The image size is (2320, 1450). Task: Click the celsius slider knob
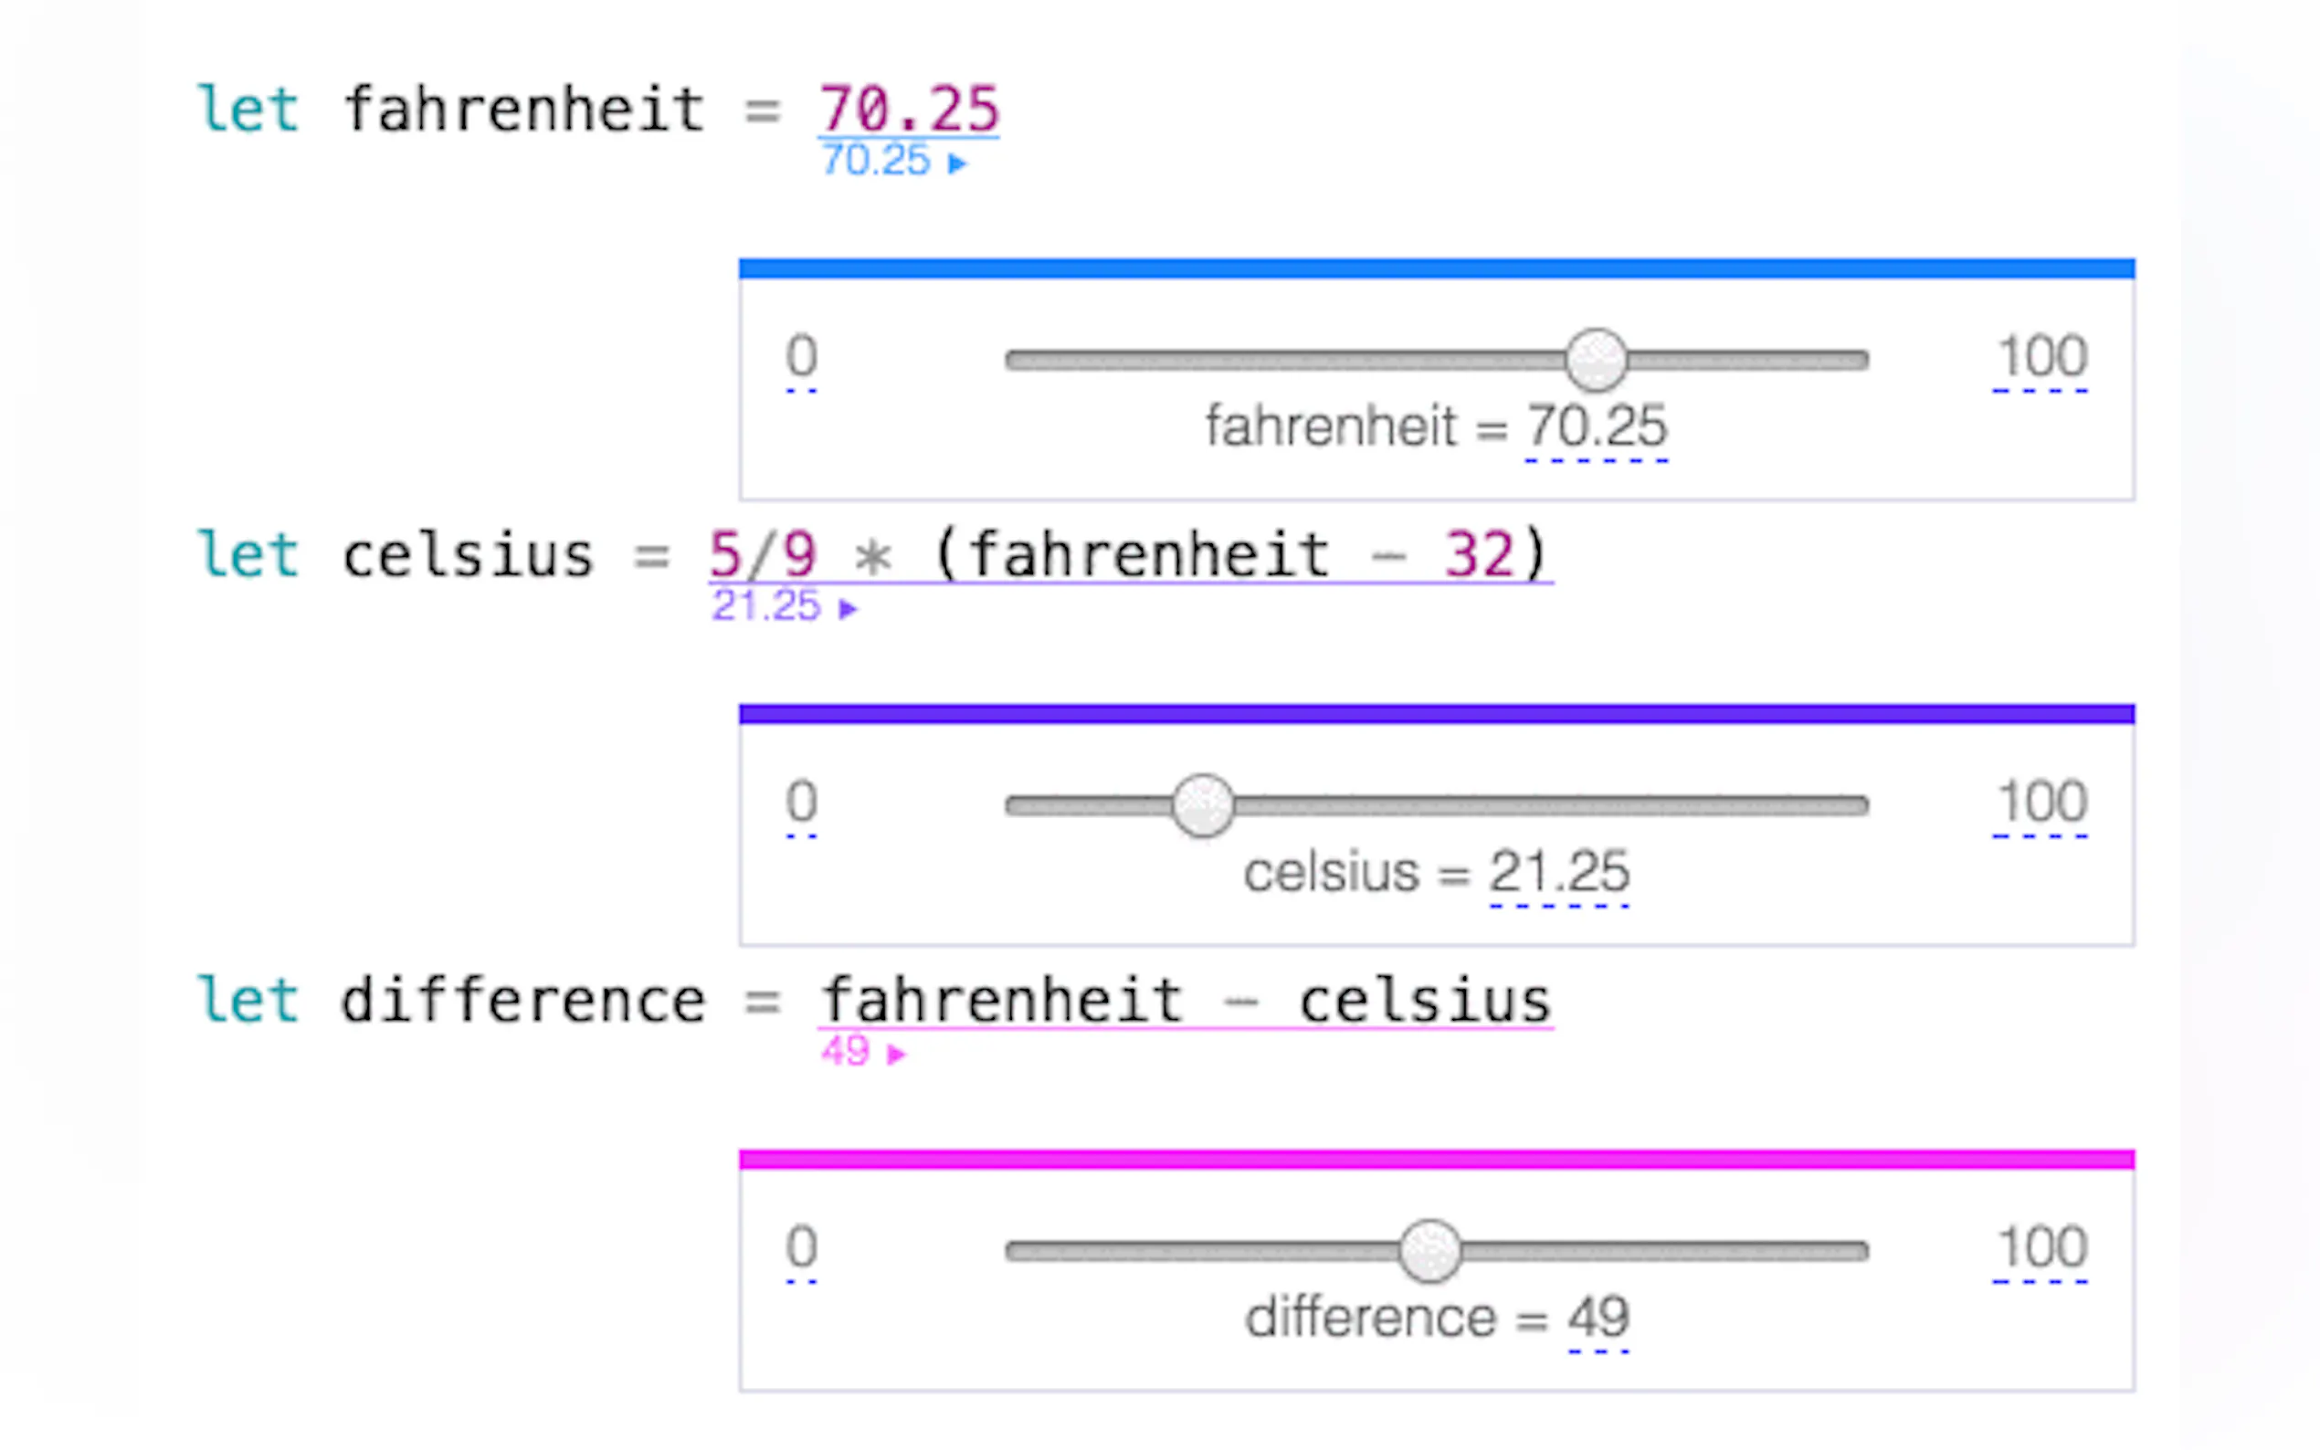[x=1203, y=805]
